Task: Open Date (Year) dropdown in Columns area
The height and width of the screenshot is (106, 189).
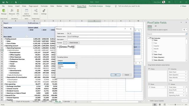Action: [186, 72]
